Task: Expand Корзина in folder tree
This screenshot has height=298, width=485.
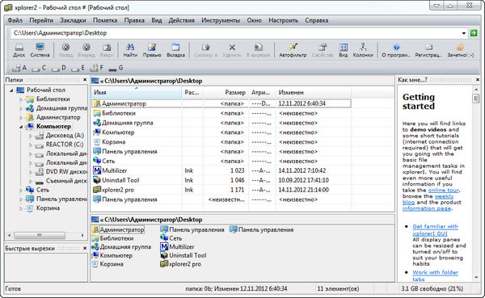Action: 21,208
